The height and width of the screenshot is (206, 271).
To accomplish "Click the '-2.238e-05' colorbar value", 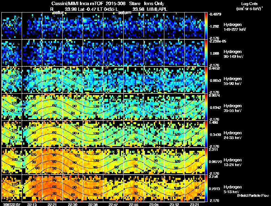I will pyautogui.click(x=217, y=41).
